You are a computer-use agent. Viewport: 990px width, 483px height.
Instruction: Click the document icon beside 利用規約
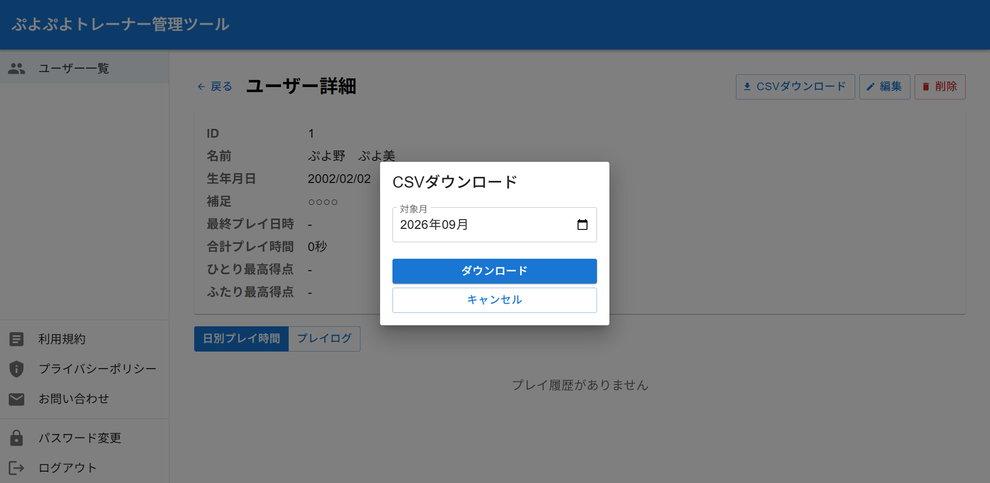pos(17,339)
